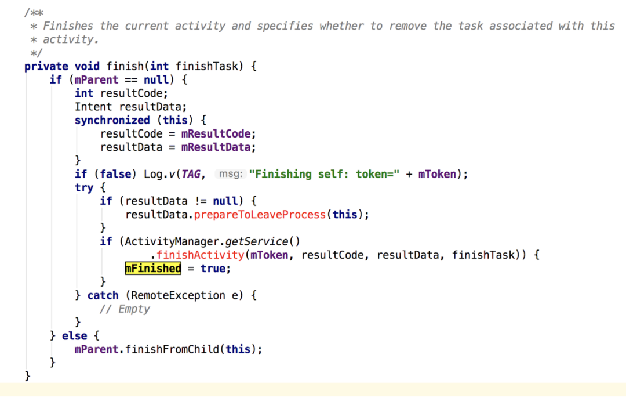This screenshot has height=398, width=626.
Task: Click null in 'resultData != null'
Action: click(x=225, y=201)
